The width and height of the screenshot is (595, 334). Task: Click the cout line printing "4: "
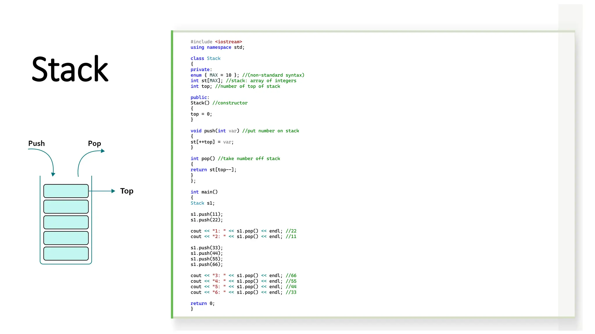coord(243,281)
